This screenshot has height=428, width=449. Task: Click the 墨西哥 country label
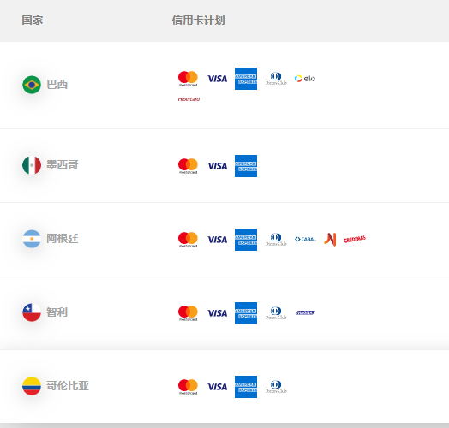coord(63,165)
